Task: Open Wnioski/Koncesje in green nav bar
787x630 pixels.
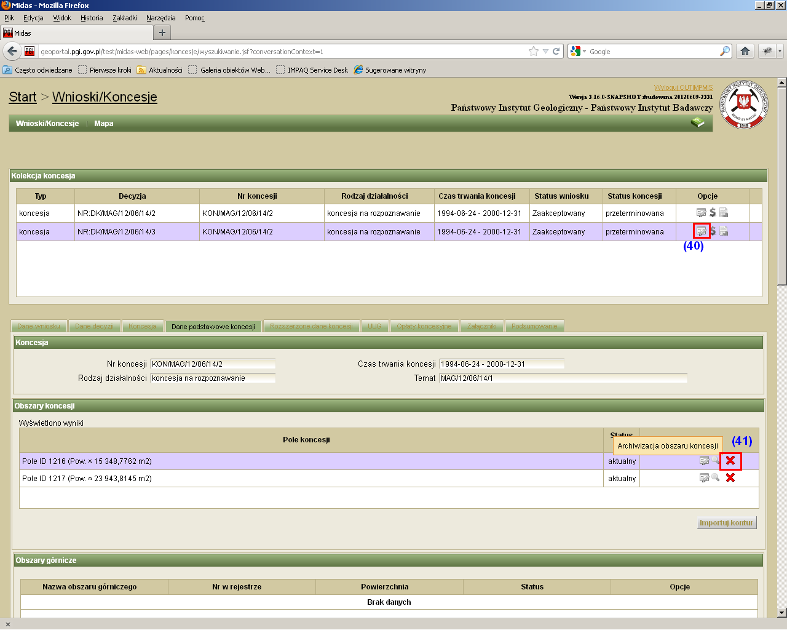Action: (x=47, y=123)
